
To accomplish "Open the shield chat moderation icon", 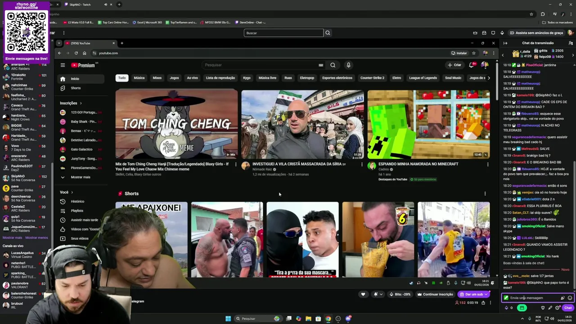I will click(543, 308).
